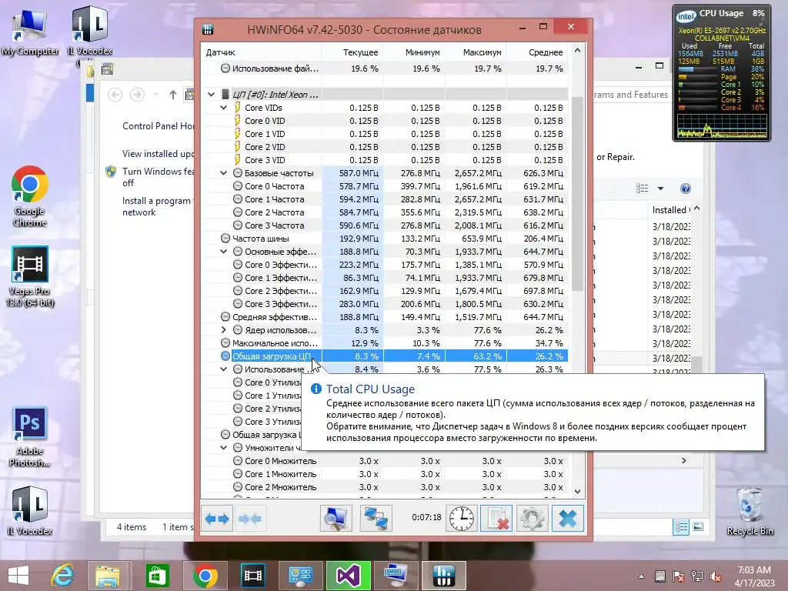
Task: Click the Датчик column header
Action: [261, 52]
